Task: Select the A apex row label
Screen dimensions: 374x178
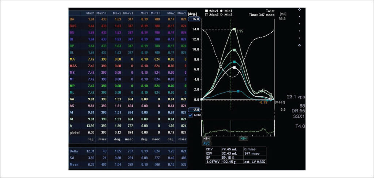Action: 70,125
